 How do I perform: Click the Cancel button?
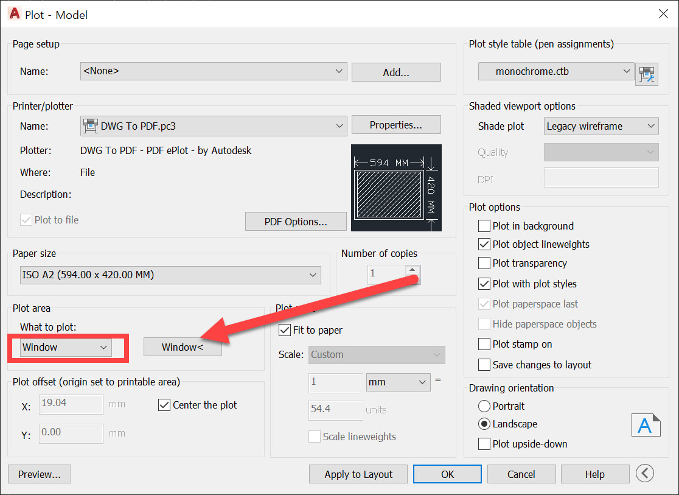coord(521,474)
